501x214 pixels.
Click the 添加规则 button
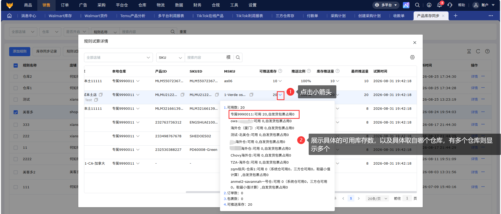(x=20, y=51)
